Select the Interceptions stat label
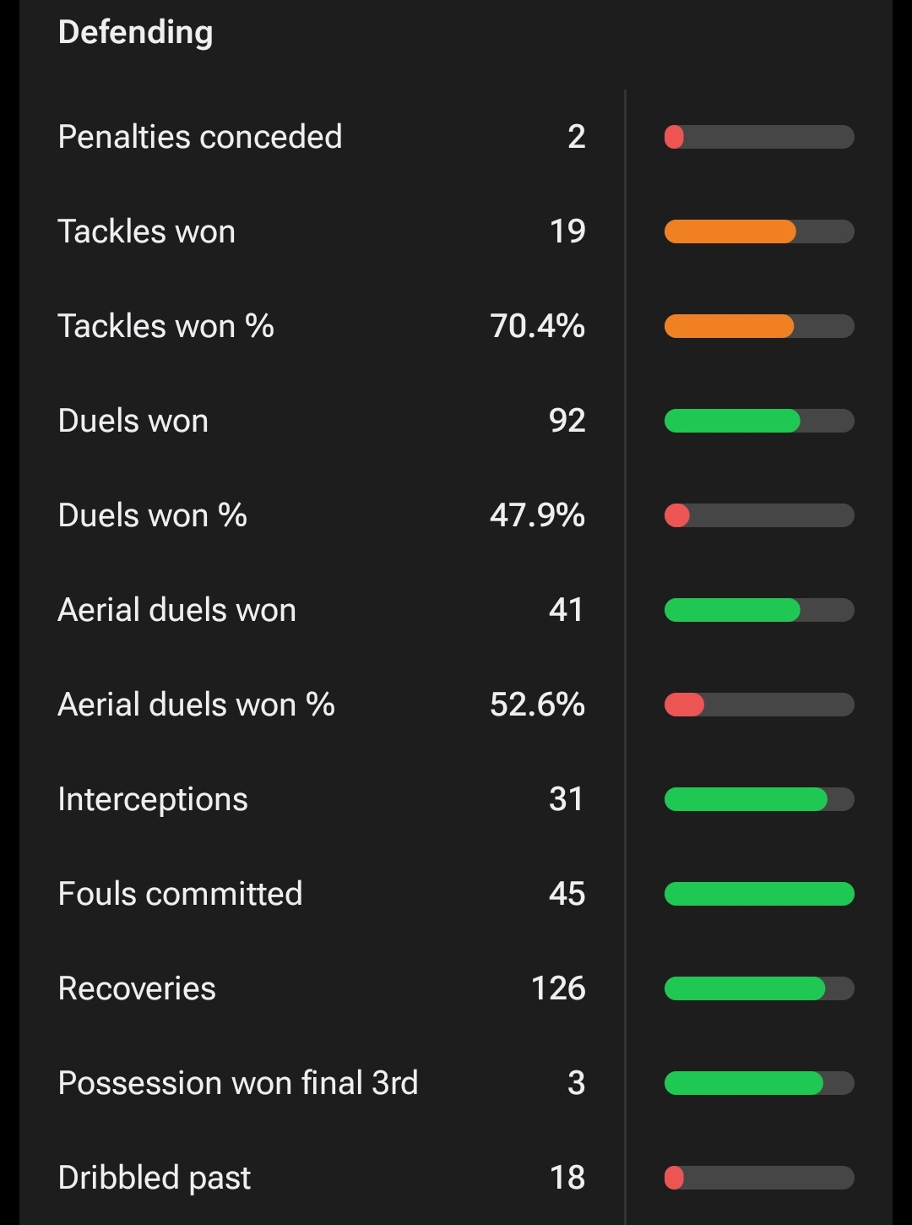 tap(153, 799)
